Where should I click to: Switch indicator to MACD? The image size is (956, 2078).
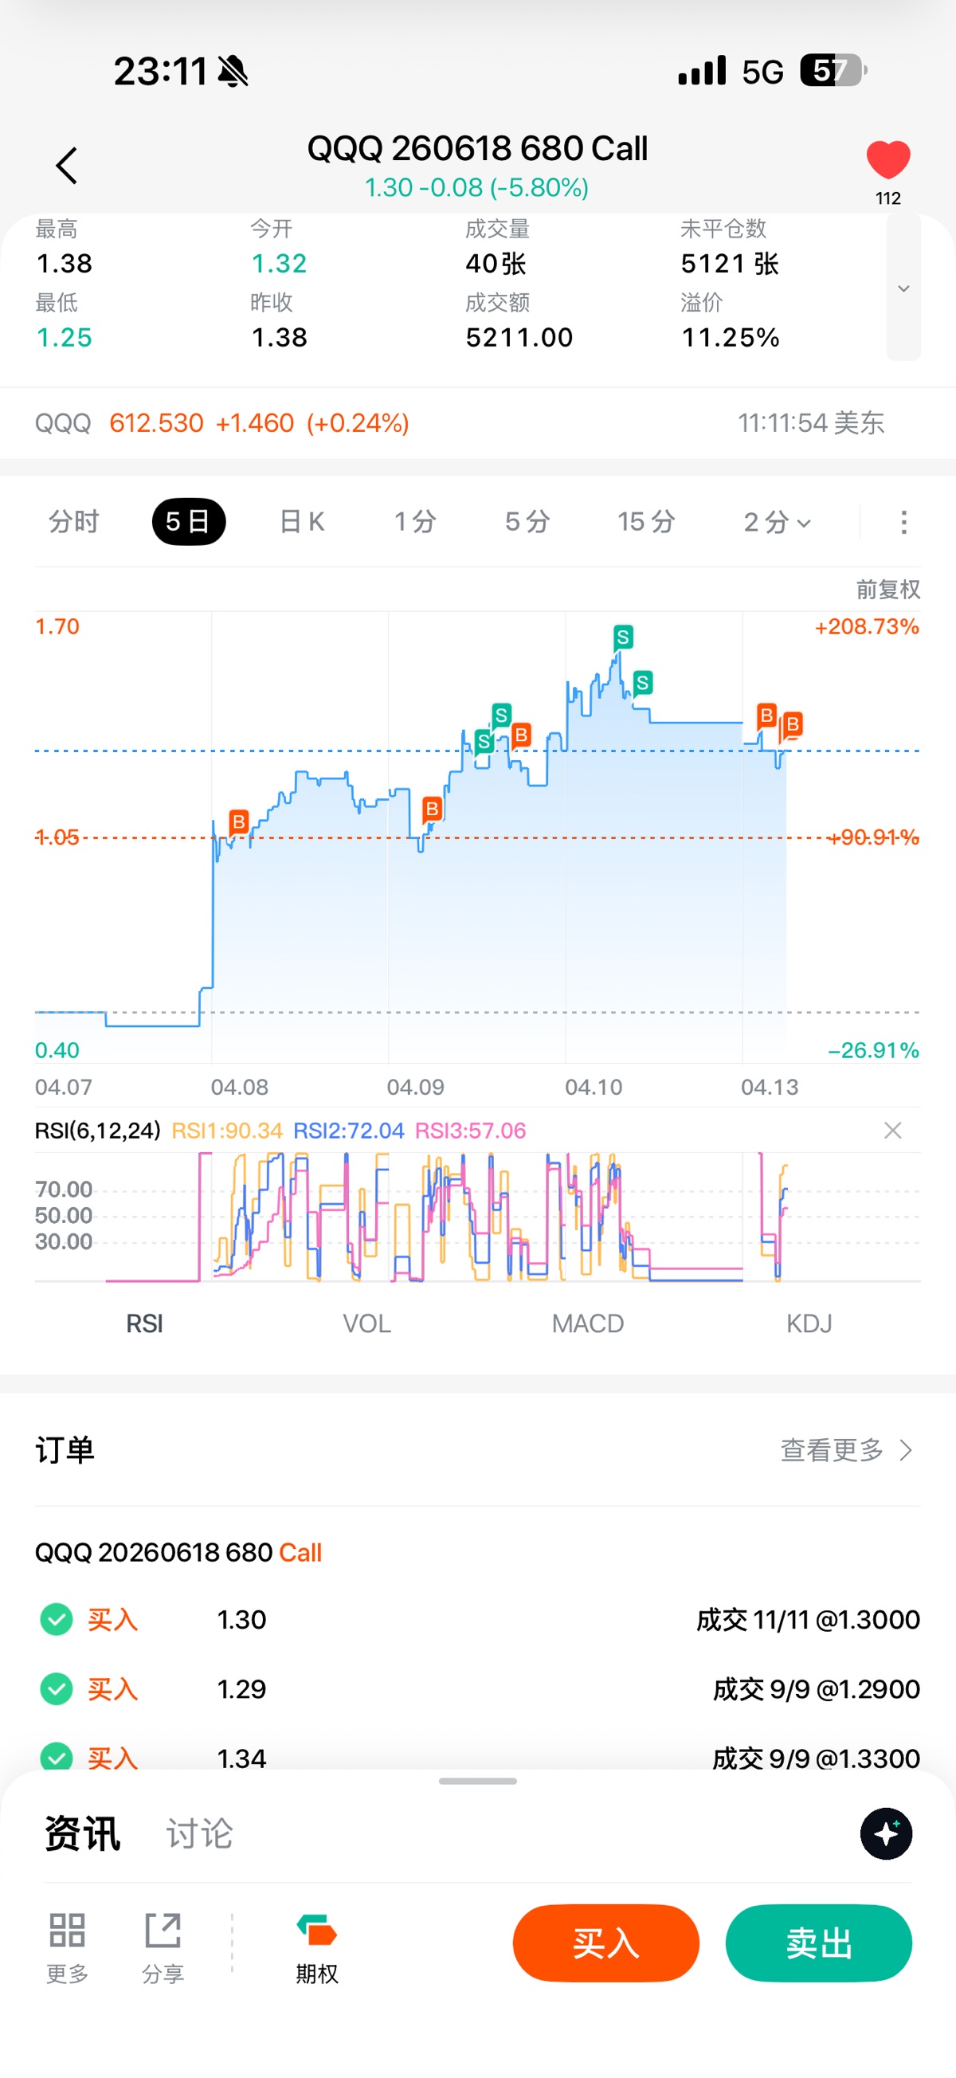(587, 1323)
